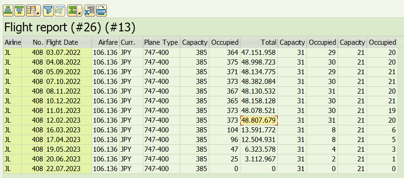Select the 6.323.578 total value
Screen dimensions: 404x178
click(259, 149)
